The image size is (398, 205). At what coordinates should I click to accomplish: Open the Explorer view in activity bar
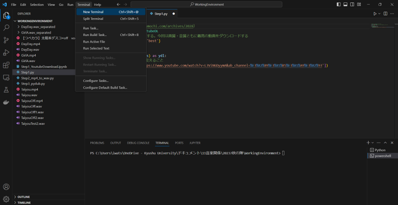click(x=6, y=16)
